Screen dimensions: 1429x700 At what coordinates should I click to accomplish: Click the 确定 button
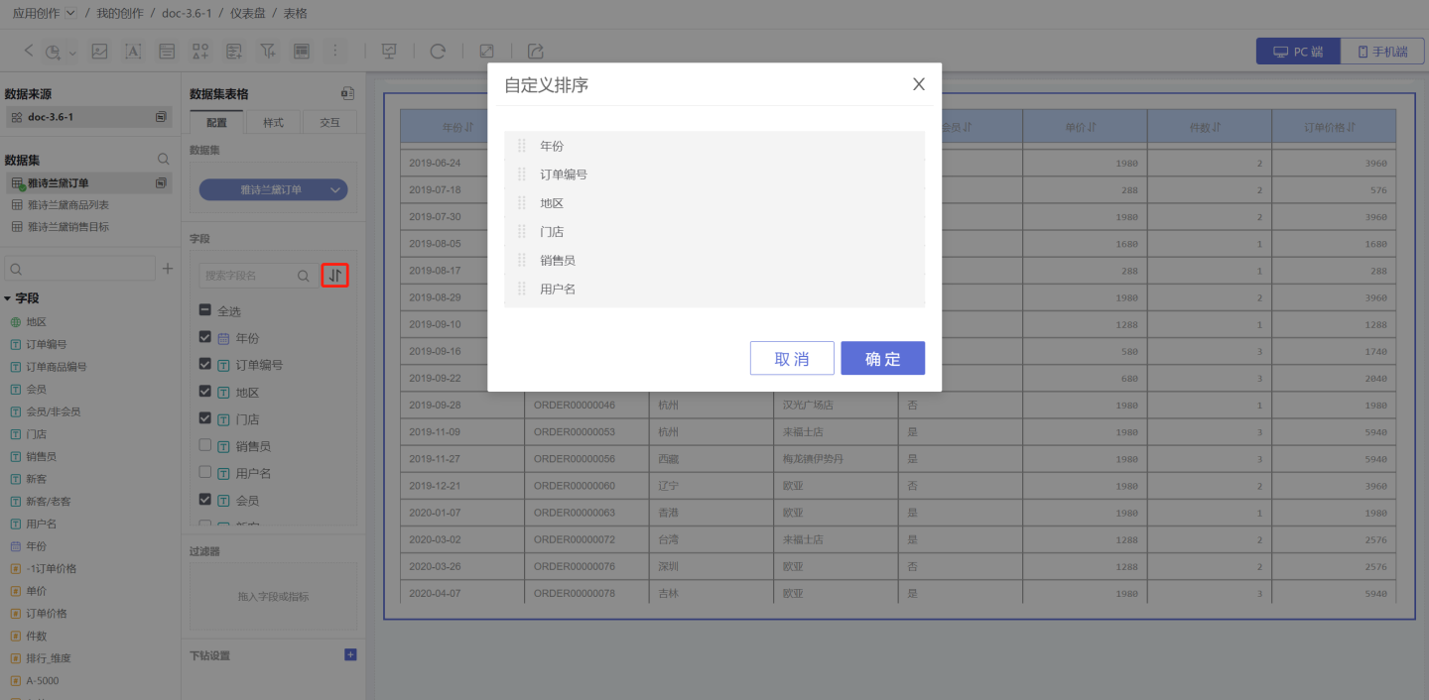(882, 359)
